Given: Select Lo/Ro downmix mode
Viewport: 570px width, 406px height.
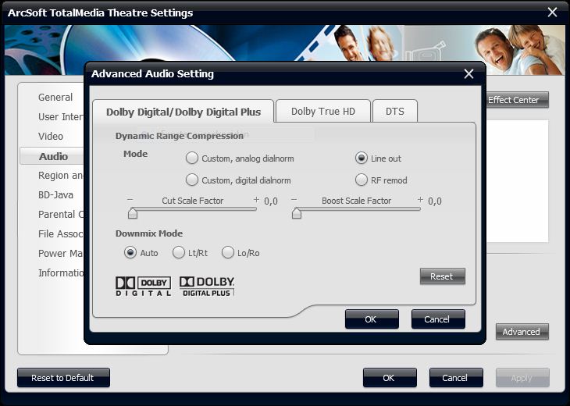Looking at the screenshot, I should pos(228,253).
